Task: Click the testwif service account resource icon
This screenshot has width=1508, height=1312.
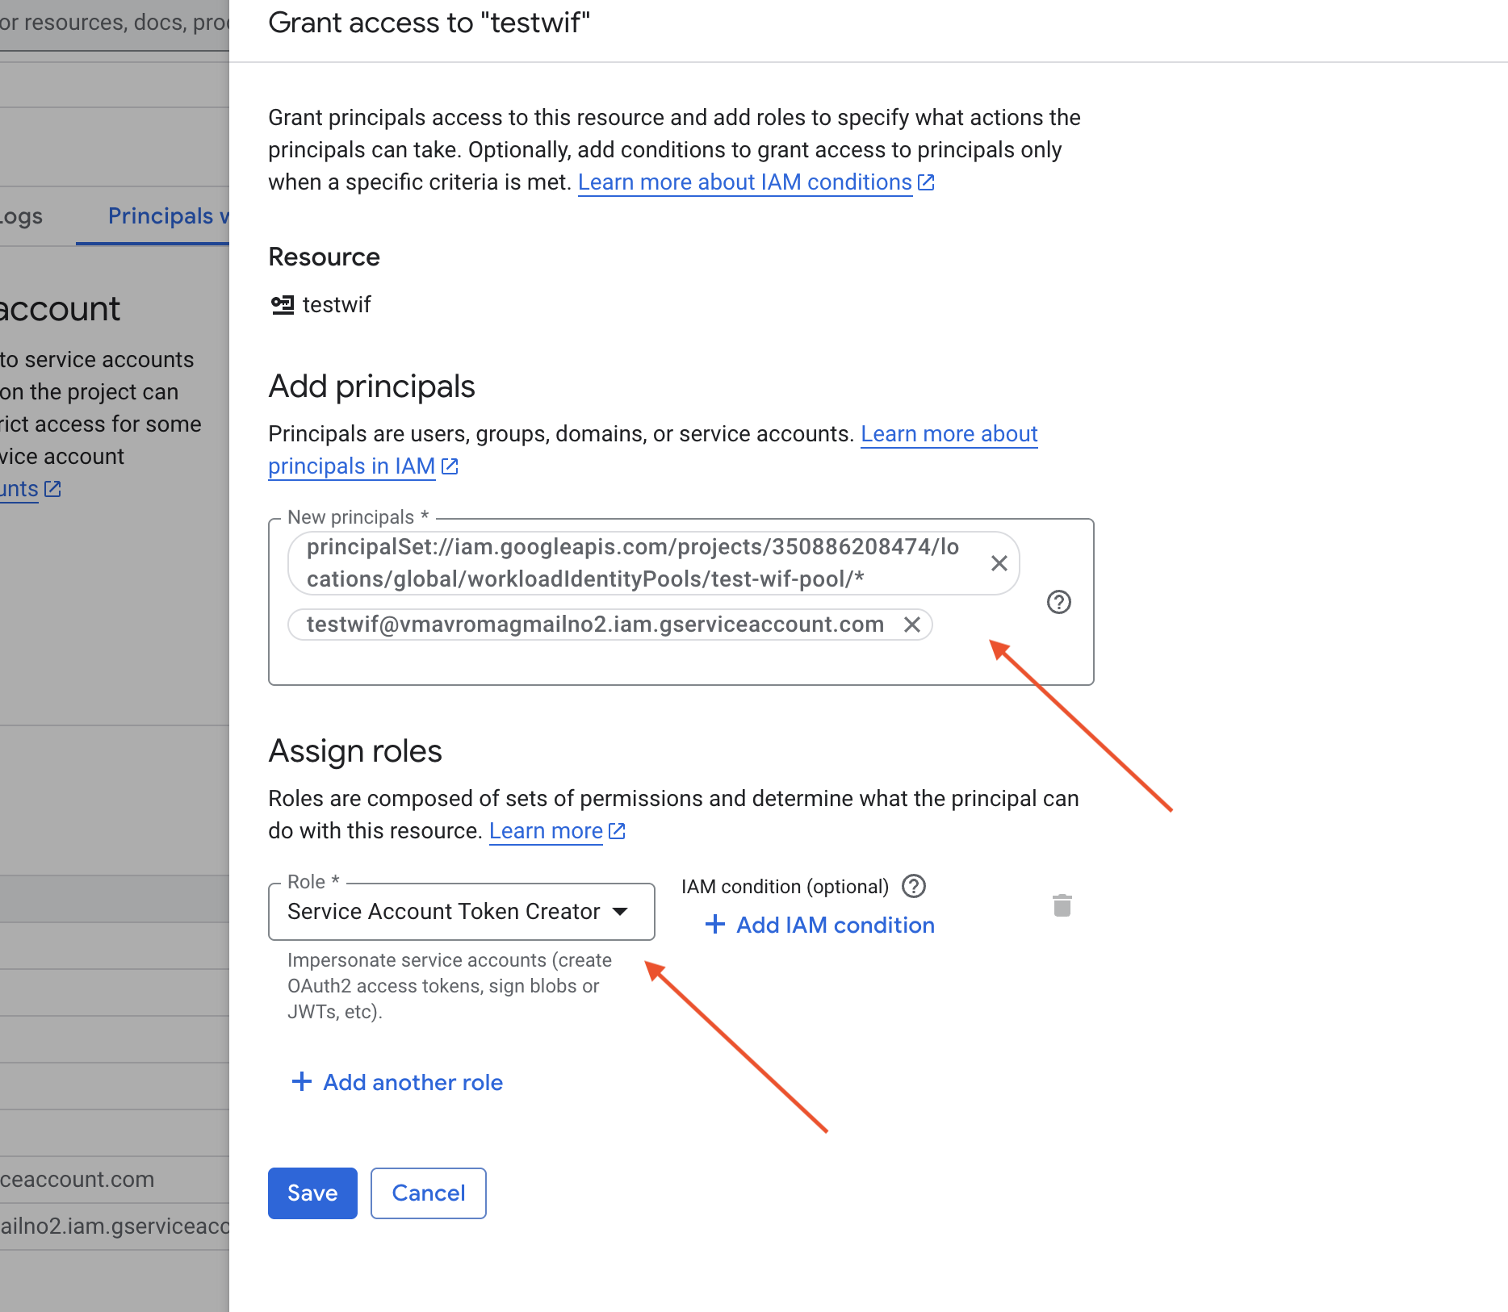Action: [283, 305]
